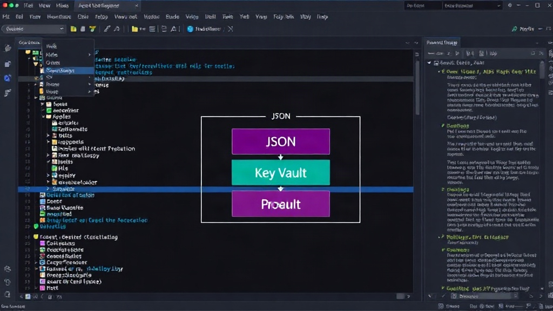The width and height of the screenshot is (553, 311).
Task: Click the stacked files icon in the left sidebar
Action: click(x=8, y=64)
